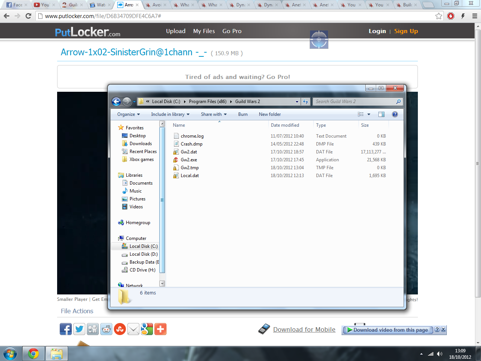Open the Organize dropdown menu

click(x=128, y=114)
